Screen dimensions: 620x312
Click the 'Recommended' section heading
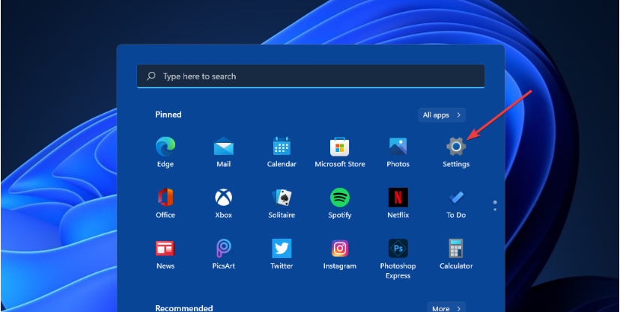[x=184, y=308]
